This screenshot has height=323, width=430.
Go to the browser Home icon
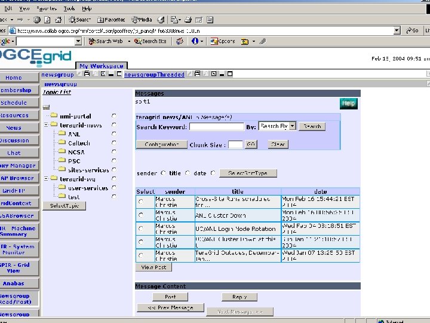[x=58, y=20]
